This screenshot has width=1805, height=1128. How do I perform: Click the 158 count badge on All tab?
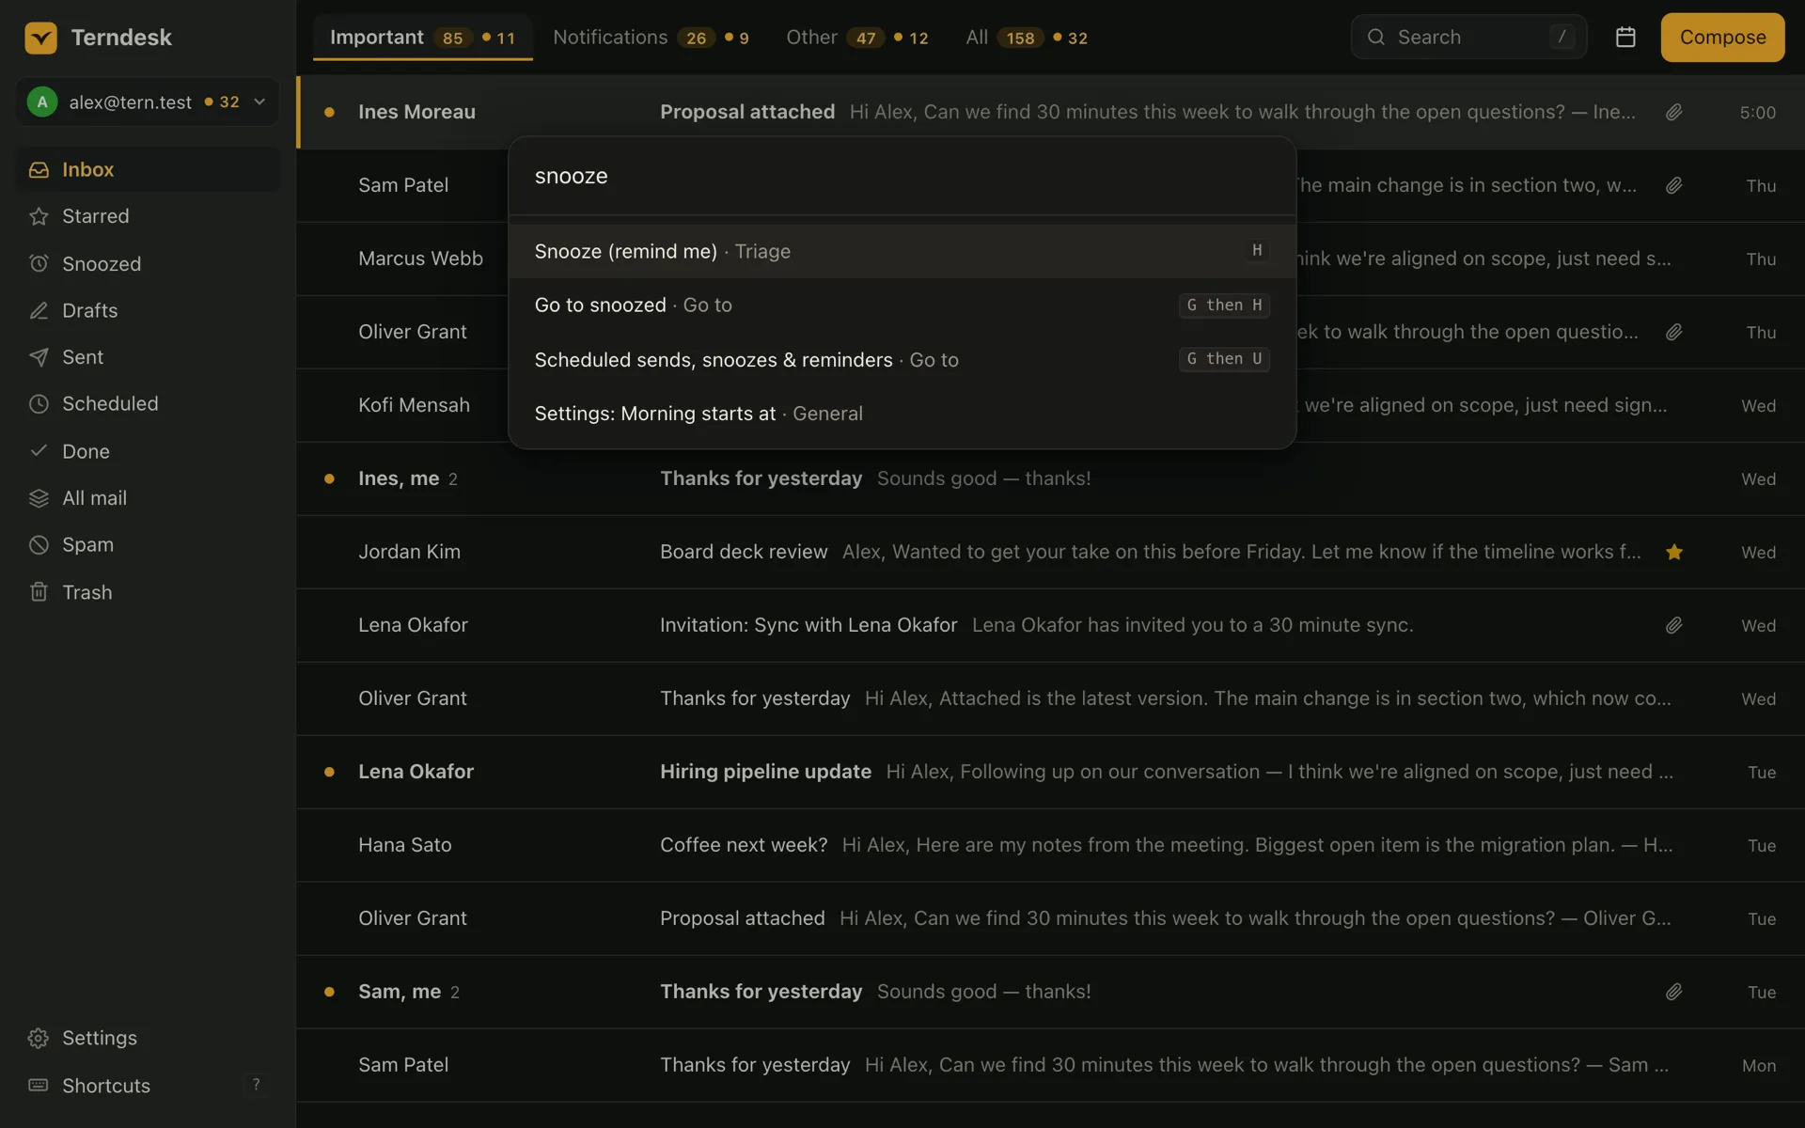click(x=1020, y=38)
